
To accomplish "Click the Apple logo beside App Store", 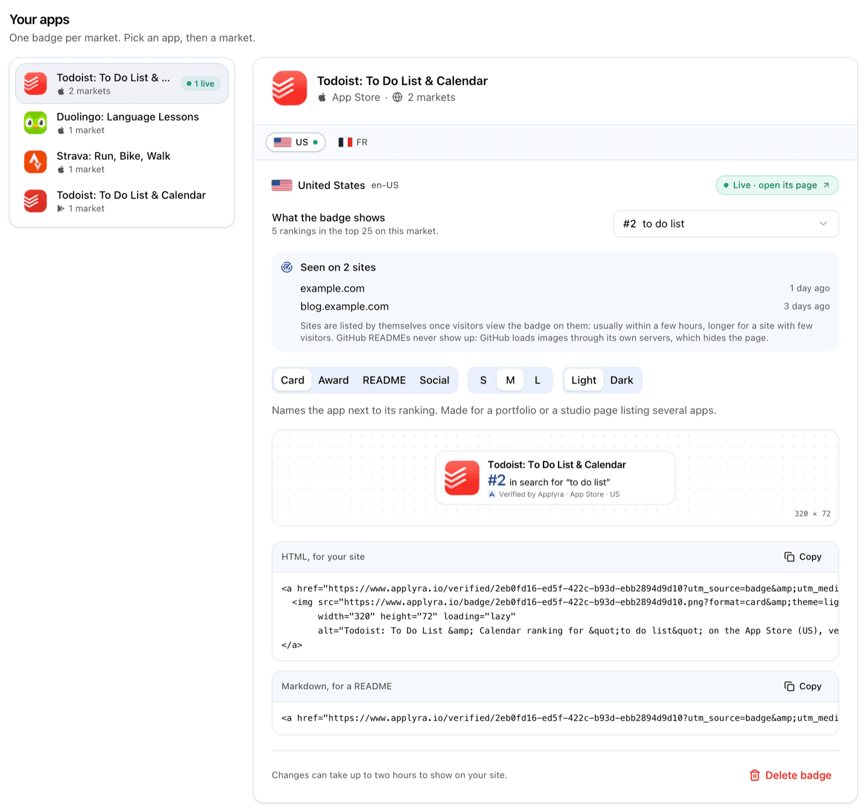I will (x=322, y=97).
